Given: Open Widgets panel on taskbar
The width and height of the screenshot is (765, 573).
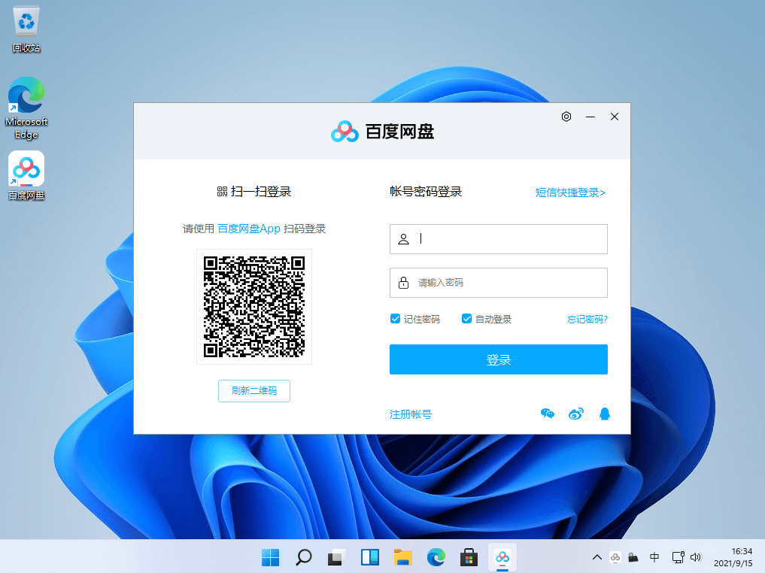Looking at the screenshot, I should point(370,557).
